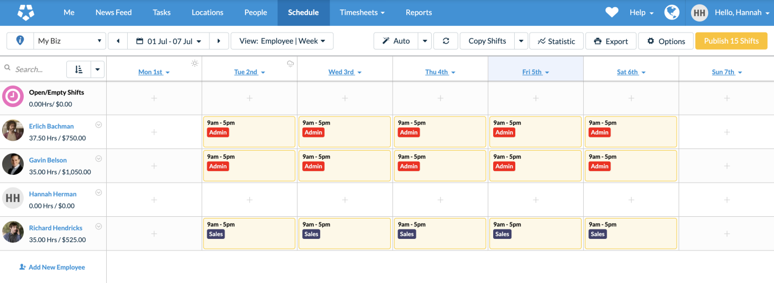Go to previous week with left arrow
This screenshot has height=283, width=774.
(x=118, y=41)
